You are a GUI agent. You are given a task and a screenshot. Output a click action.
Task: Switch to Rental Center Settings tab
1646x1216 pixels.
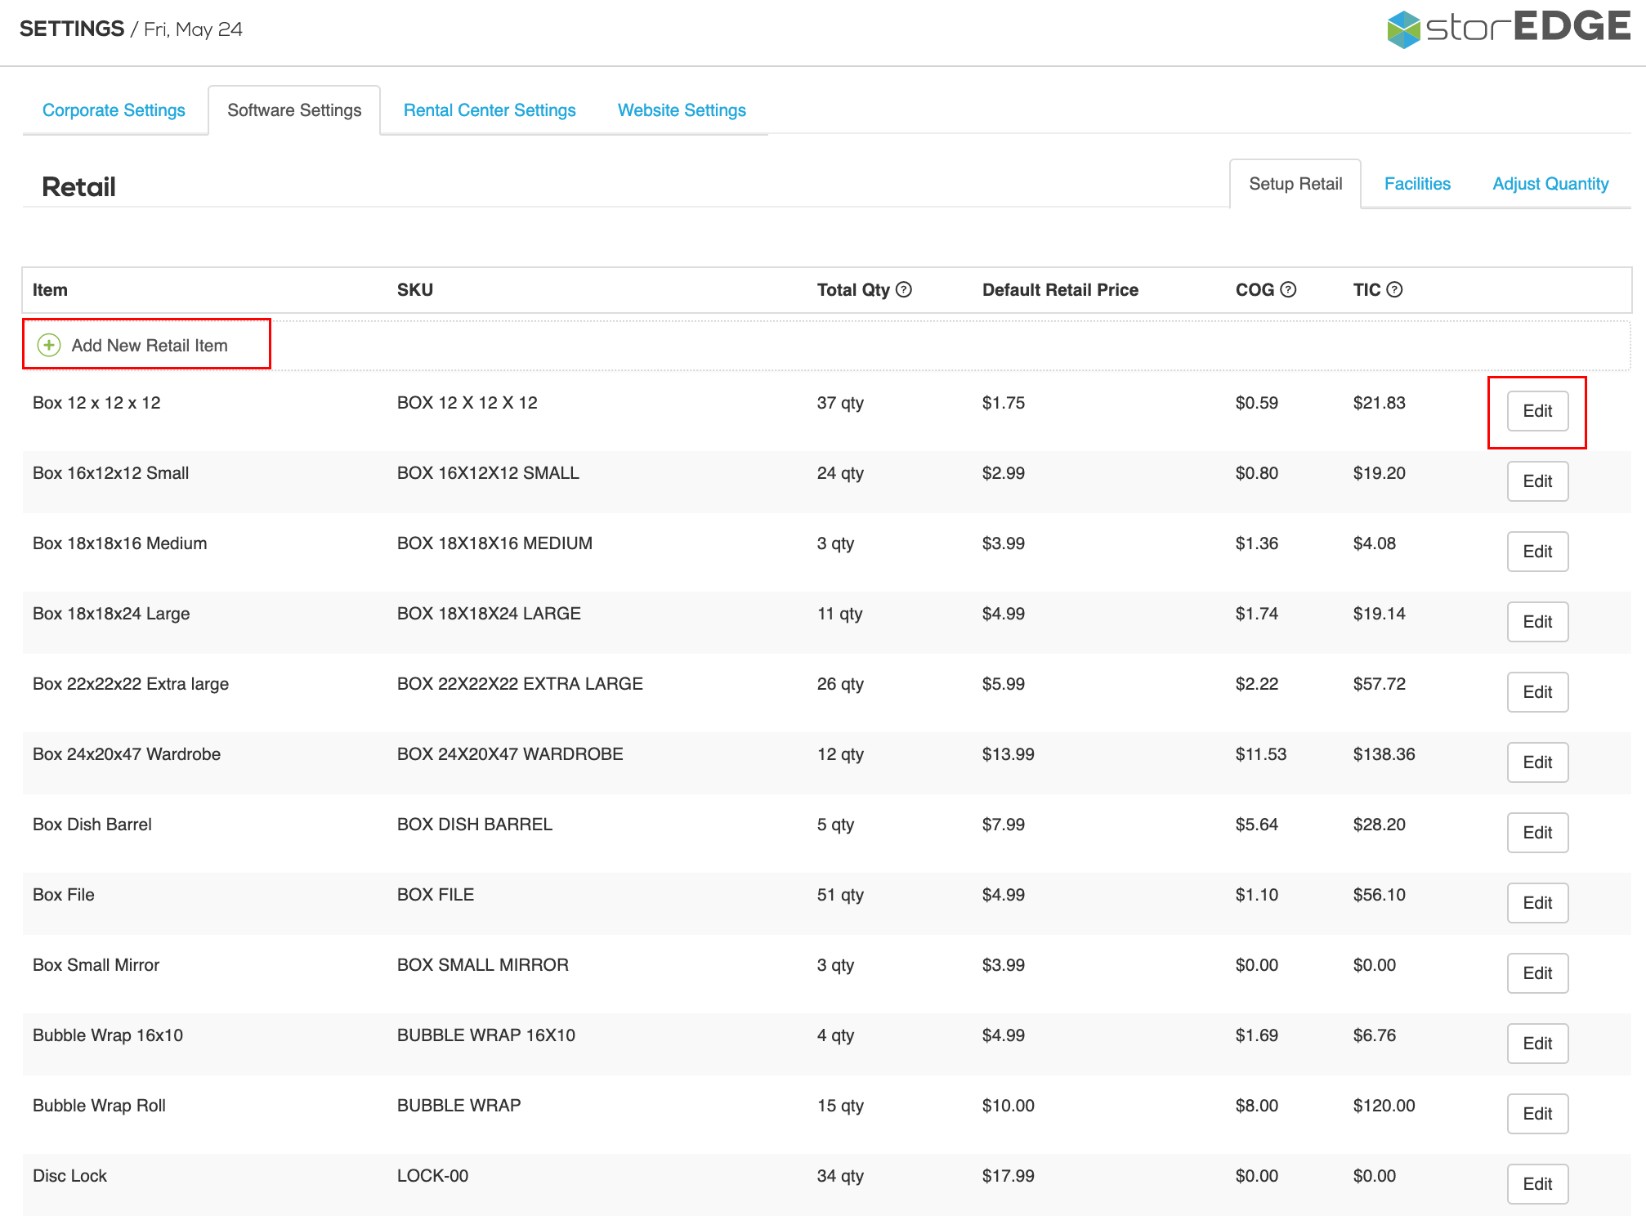pos(490,110)
